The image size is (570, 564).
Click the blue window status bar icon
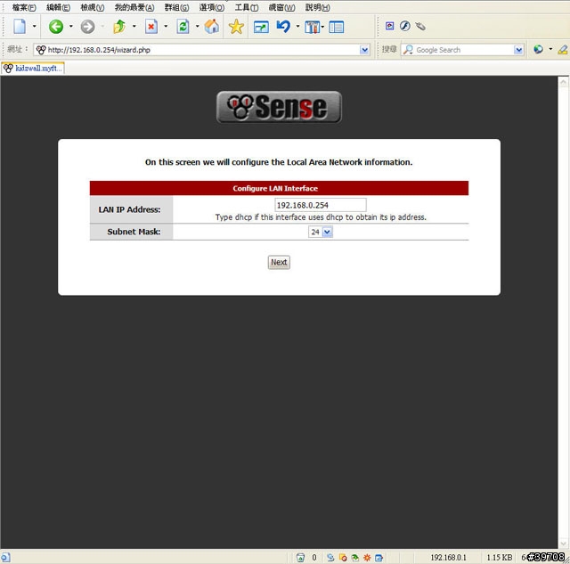(x=379, y=558)
